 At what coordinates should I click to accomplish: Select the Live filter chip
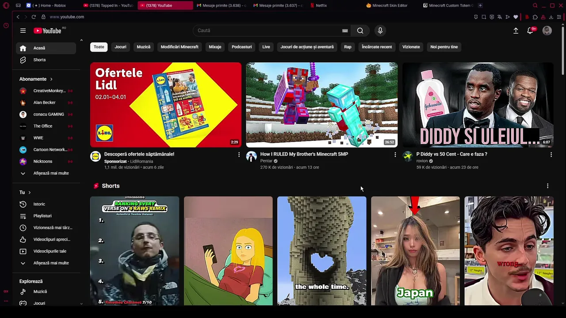266,47
